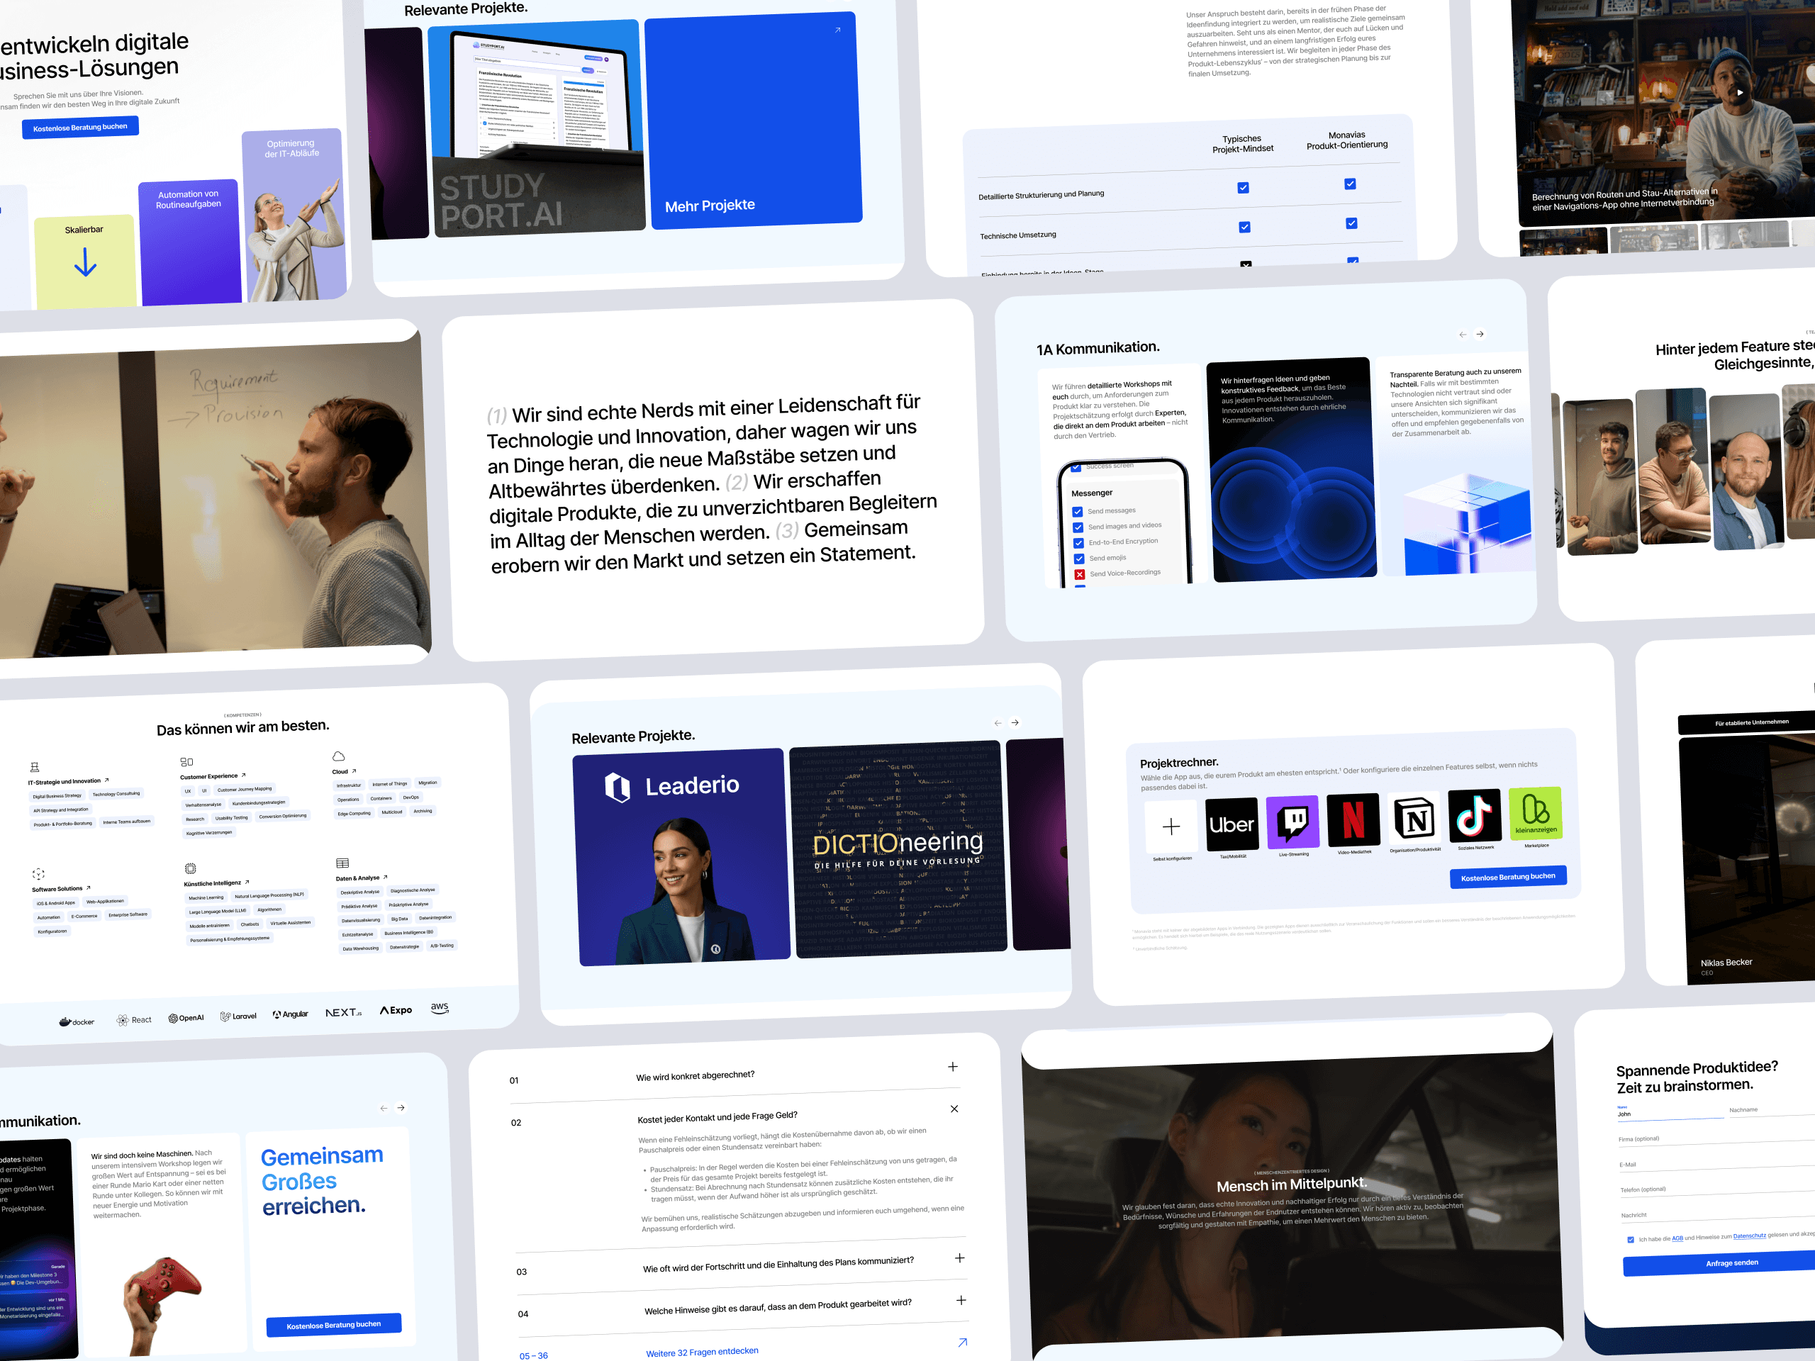Expand FAQ 03 about Fortschritt communication
The image size is (1815, 1361).
(959, 1258)
